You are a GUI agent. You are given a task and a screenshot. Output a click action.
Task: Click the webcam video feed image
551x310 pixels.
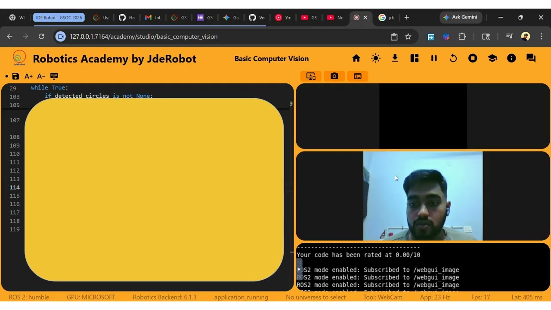[x=423, y=196]
